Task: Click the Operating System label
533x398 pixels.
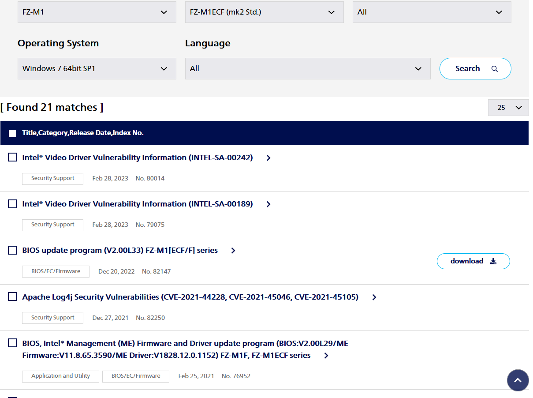Action: 58,43
